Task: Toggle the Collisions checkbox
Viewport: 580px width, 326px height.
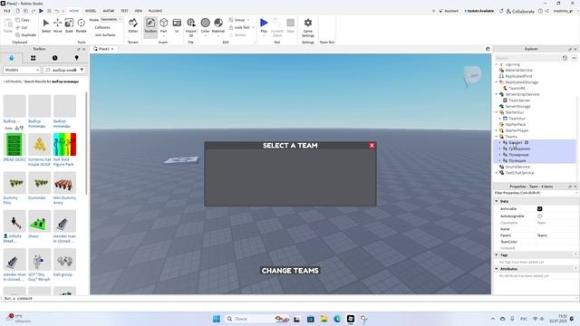Action: [91, 27]
